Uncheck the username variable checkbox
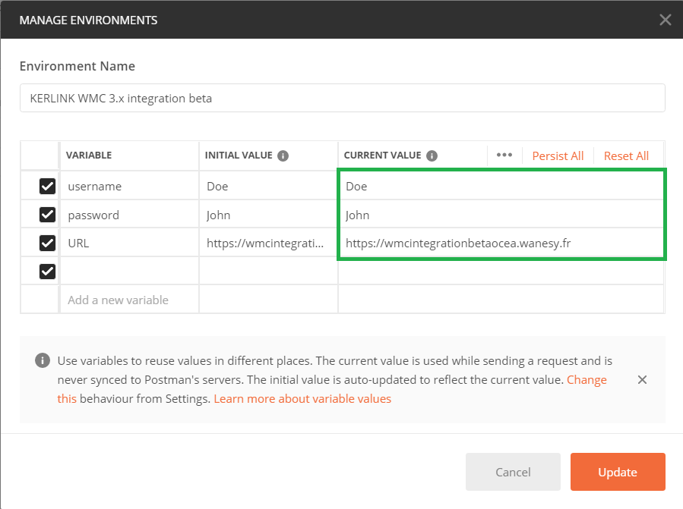This screenshot has height=509, width=683. tap(47, 186)
